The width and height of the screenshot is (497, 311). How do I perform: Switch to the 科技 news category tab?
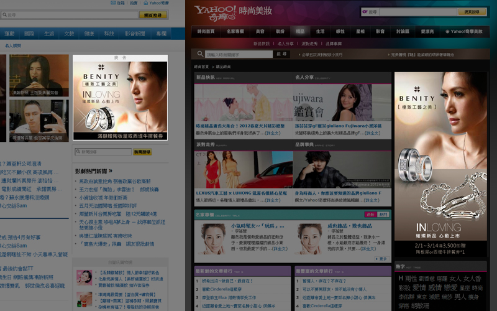click(x=109, y=34)
